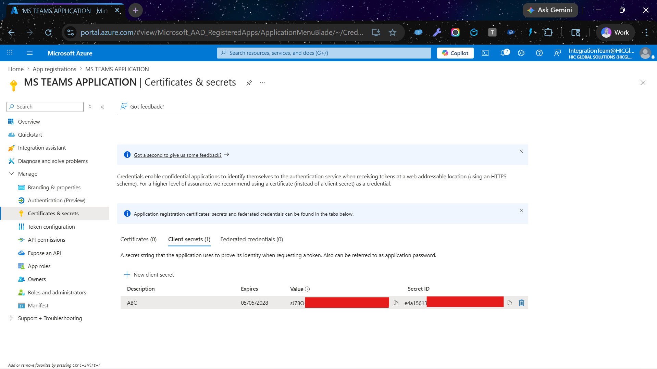Collapse the left navigation pane
Screen dimensions: 657x369
[102, 107]
